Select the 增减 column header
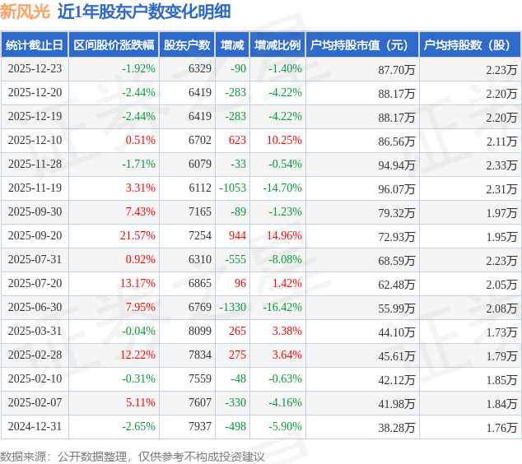This screenshot has height=464, width=522. pos(232,45)
